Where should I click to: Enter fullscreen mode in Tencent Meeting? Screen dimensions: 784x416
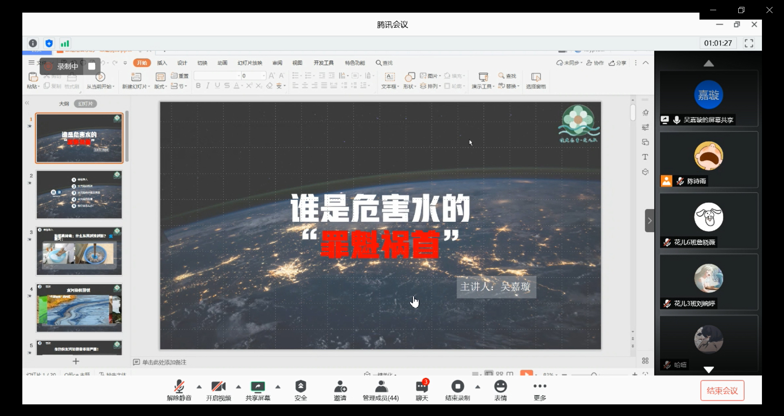(749, 43)
